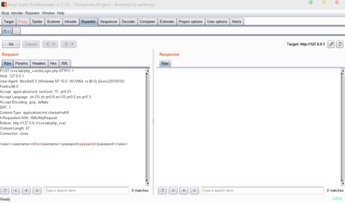This screenshot has height=203, width=345.
Task: Click the Content-Type header line
Action: tap(34, 113)
